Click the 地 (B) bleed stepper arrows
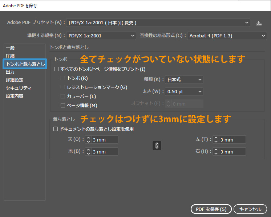 [89, 152]
